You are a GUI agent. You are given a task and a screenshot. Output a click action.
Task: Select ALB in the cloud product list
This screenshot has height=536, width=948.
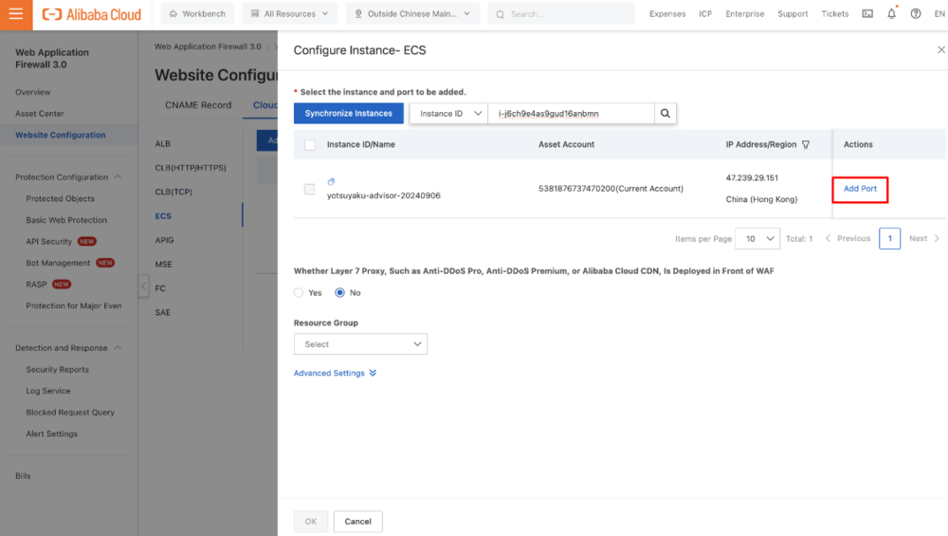click(x=163, y=144)
